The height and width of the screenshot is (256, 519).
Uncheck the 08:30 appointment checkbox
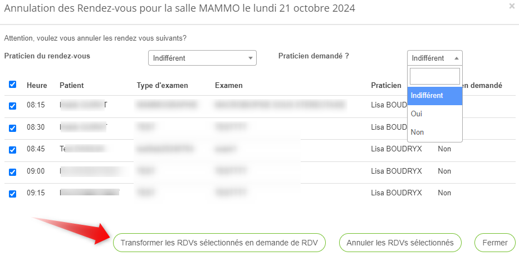(x=13, y=127)
